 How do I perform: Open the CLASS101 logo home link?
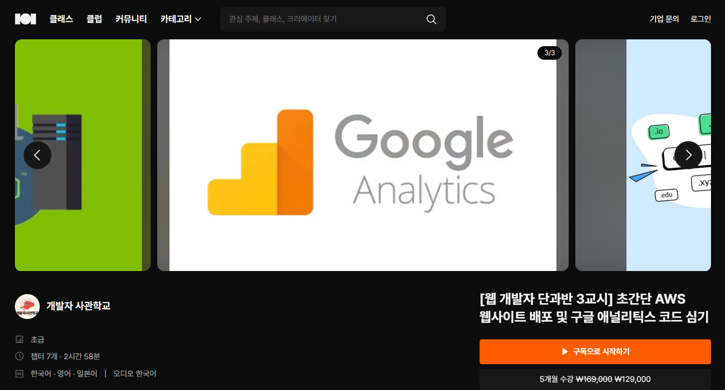25,19
